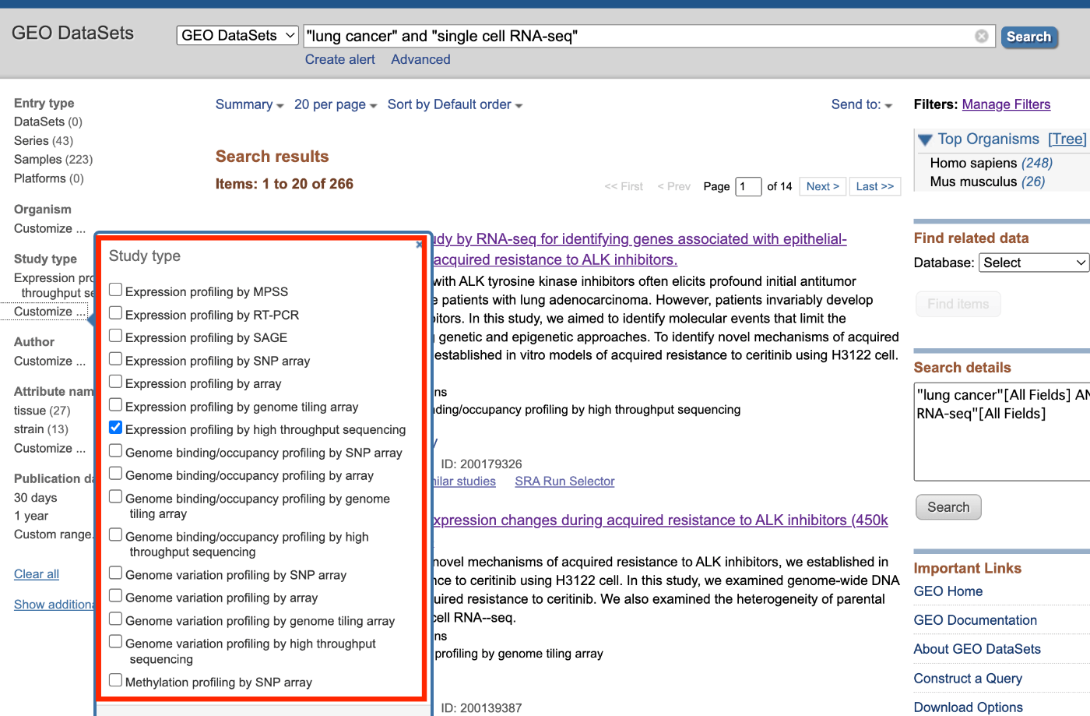
Task: Go to the Next page of results
Action: point(823,186)
